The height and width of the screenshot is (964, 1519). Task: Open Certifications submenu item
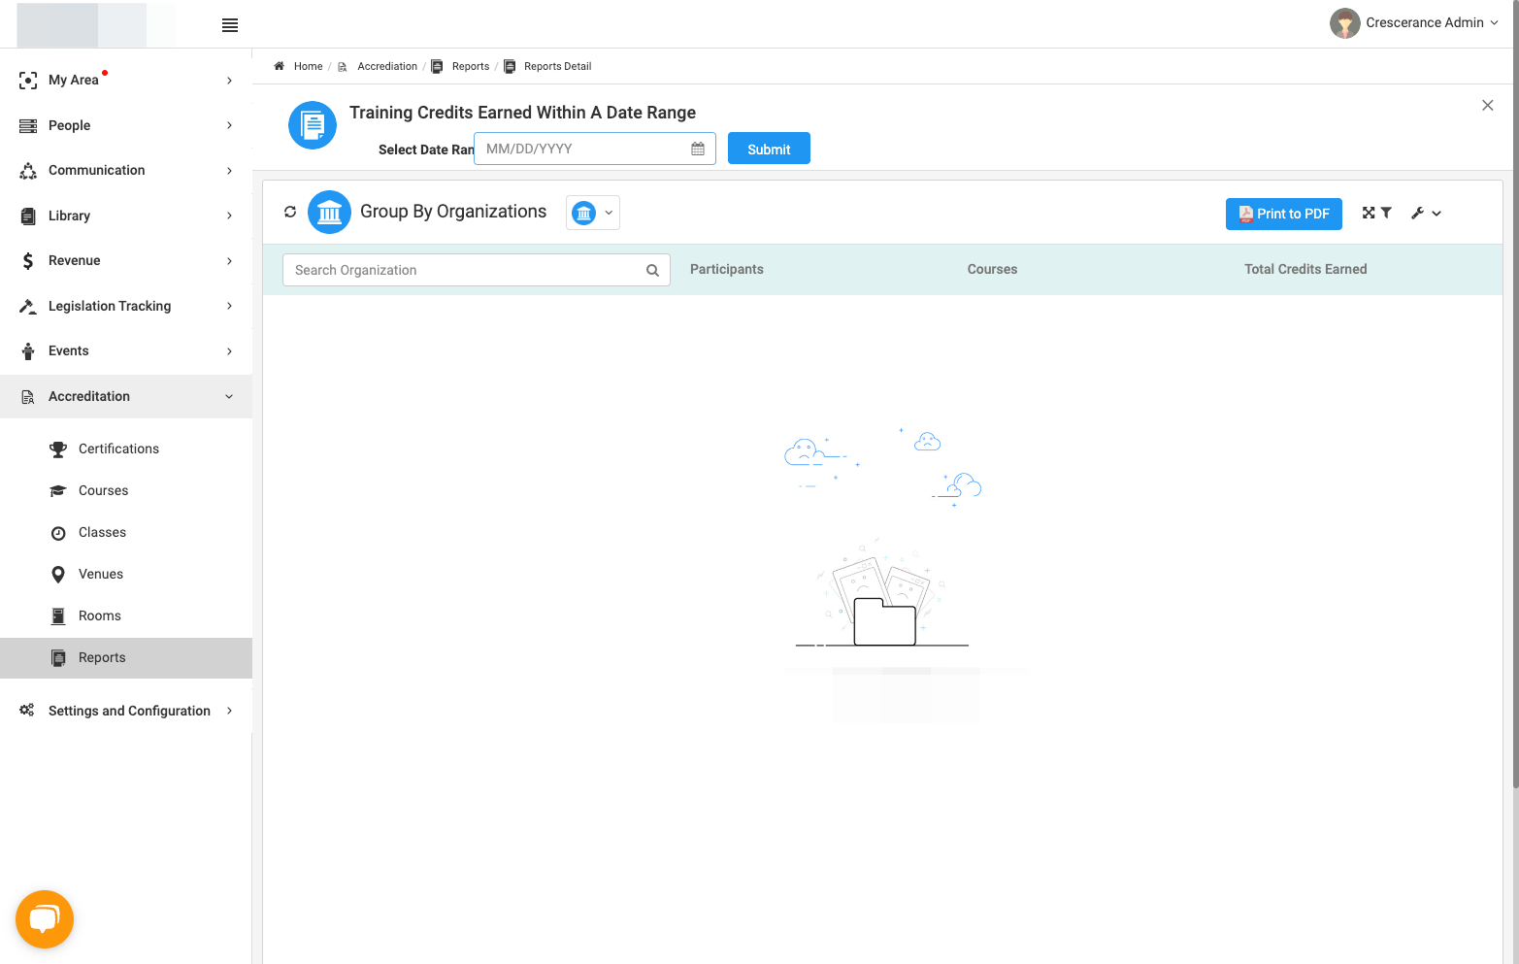point(126,449)
